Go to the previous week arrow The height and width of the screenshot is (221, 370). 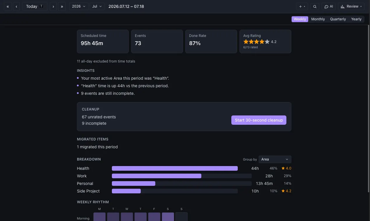coord(16,6)
